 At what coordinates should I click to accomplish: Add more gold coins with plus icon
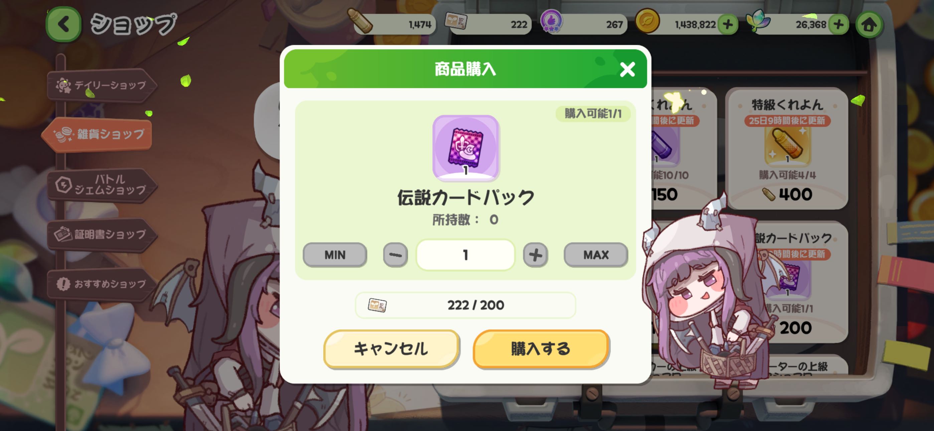coord(728,25)
